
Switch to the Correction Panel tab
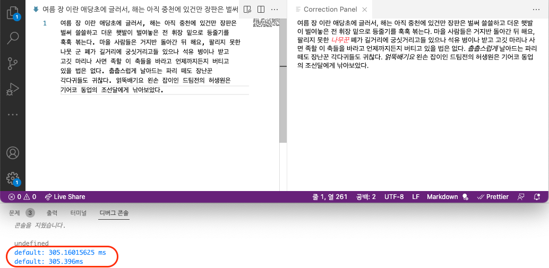(330, 10)
